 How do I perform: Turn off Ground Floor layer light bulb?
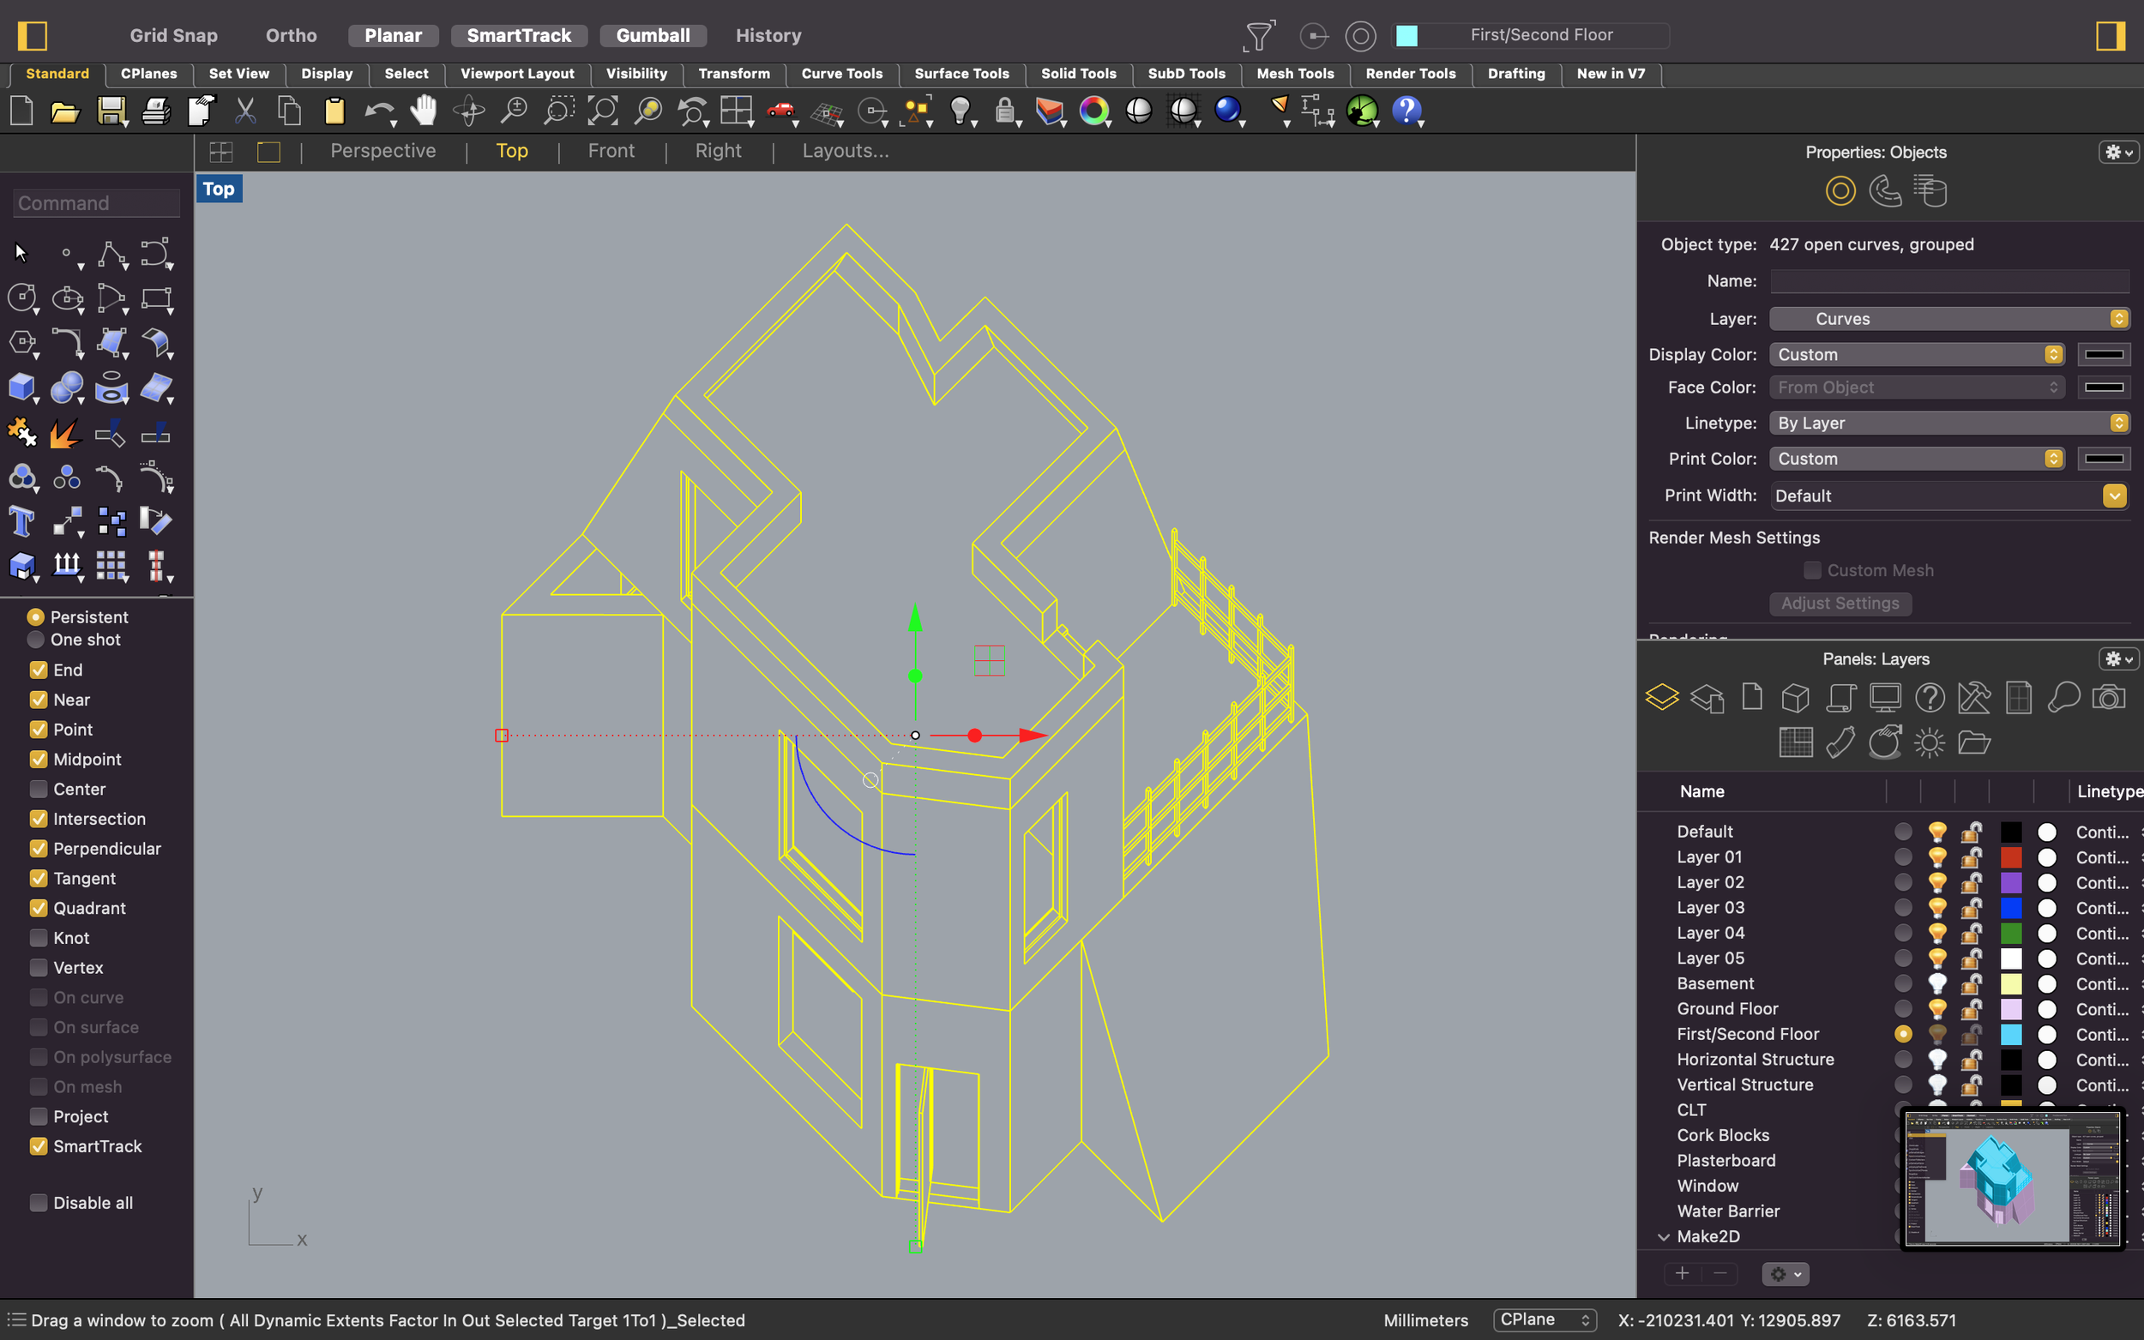pyautogui.click(x=1936, y=1008)
